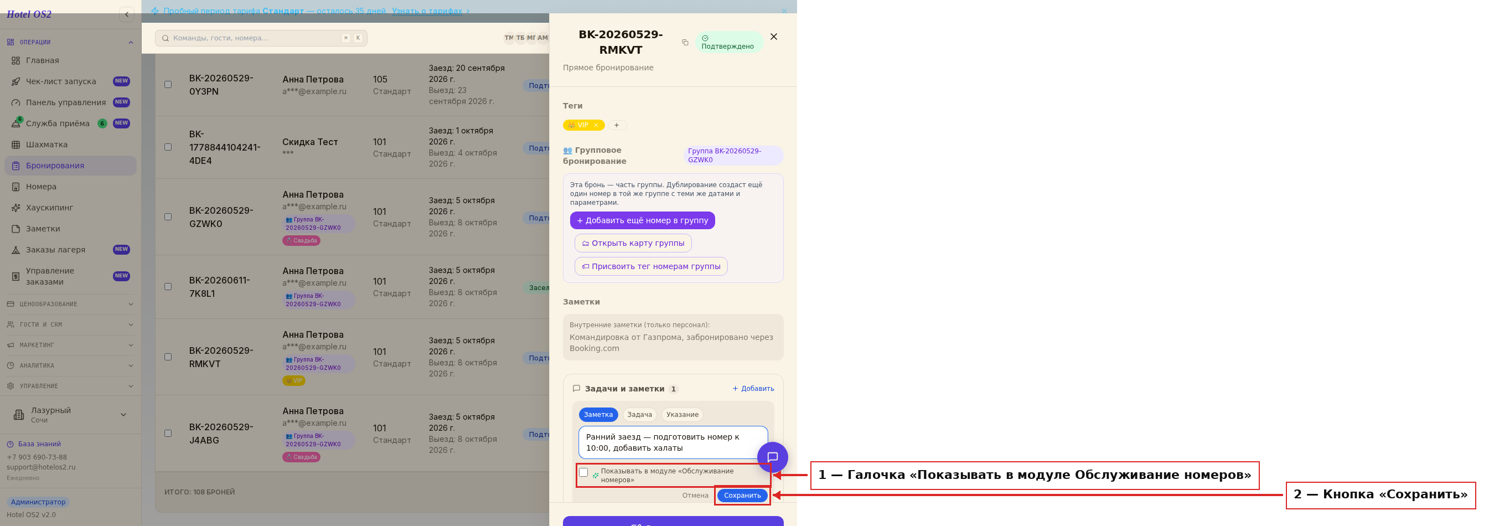
Task: Open the Группа BK-20260529-GZWK0 badge in panel
Action: (733, 156)
